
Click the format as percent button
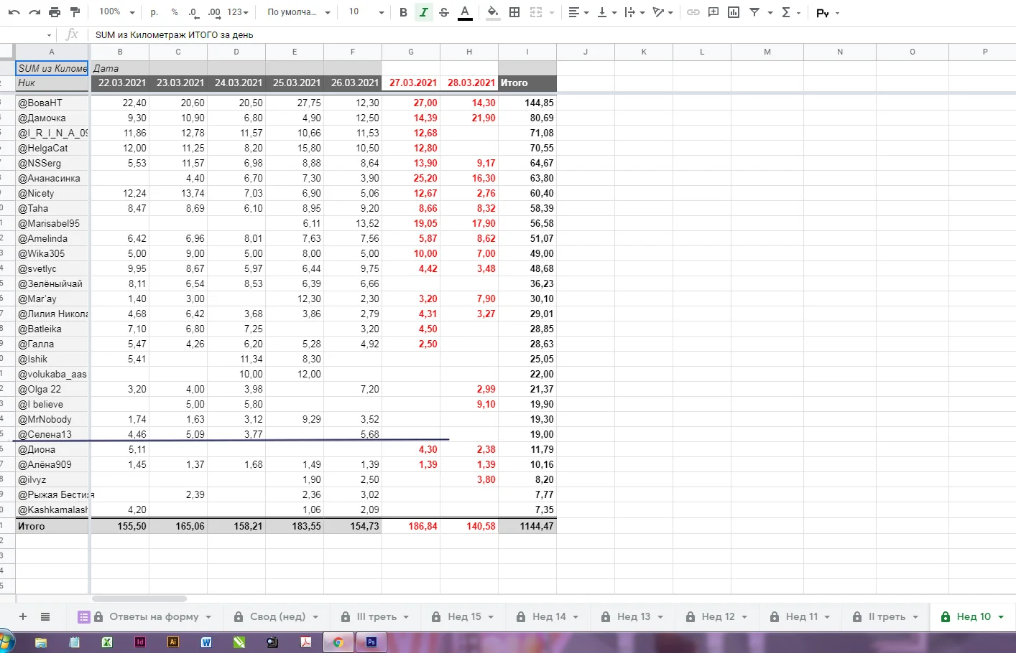pos(175,12)
